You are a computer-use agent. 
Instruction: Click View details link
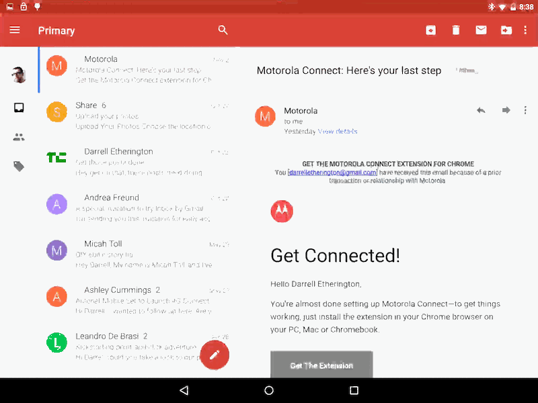338,131
